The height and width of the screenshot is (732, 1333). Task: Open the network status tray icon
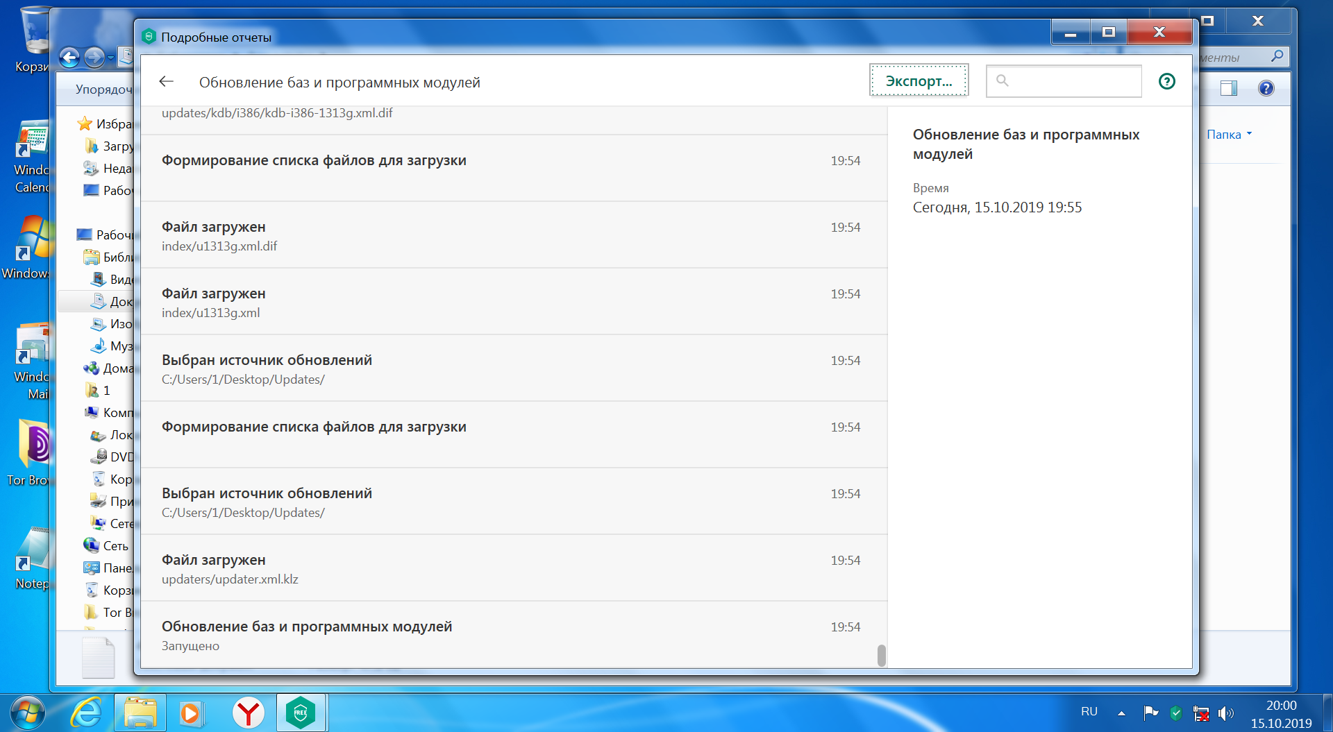tap(1201, 713)
